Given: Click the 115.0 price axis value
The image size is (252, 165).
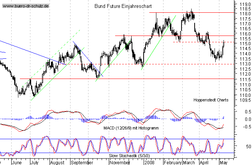Looking at the screenshot, I should (x=245, y=44).
